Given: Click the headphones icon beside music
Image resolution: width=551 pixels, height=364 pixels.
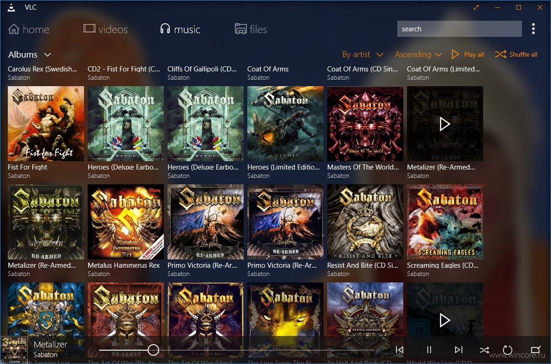Looking at the screenshot, I should pos(165,29).
